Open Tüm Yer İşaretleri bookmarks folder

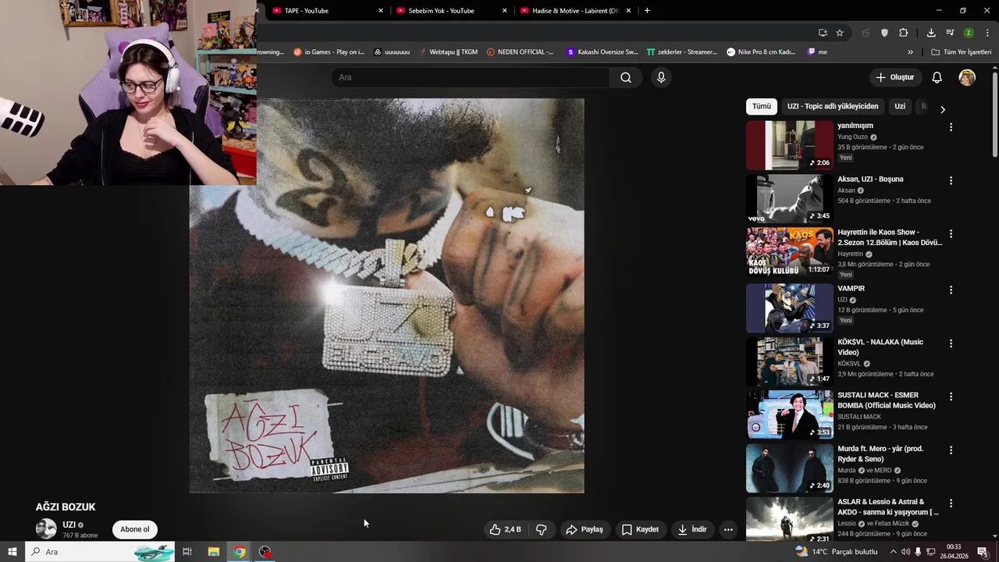click(x=961, y=52)
